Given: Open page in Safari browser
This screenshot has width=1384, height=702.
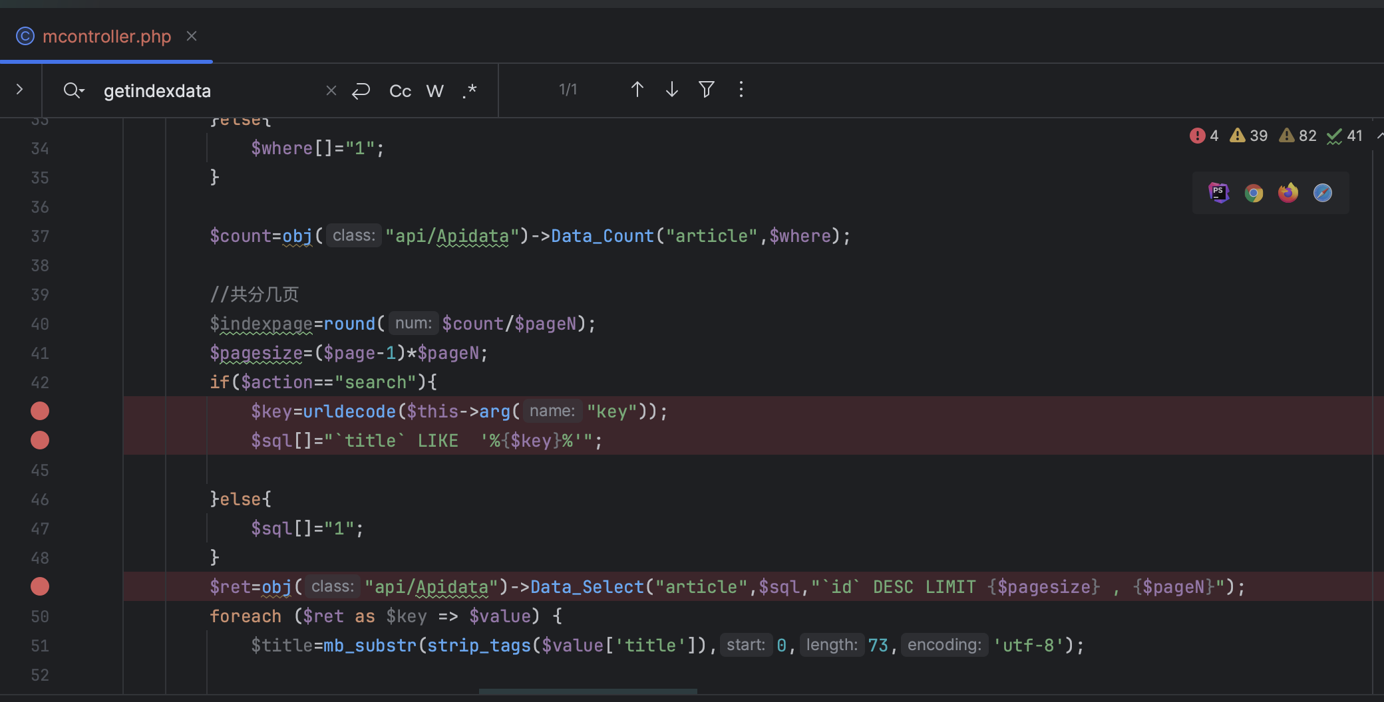Looking at the screenshot, I should tap(1323, 193).
